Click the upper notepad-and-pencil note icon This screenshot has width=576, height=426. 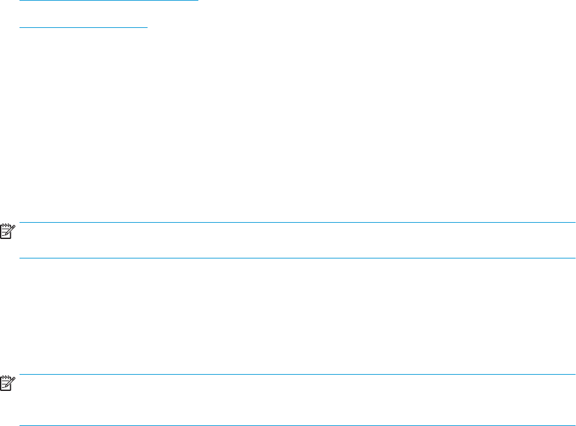(8, 231)
